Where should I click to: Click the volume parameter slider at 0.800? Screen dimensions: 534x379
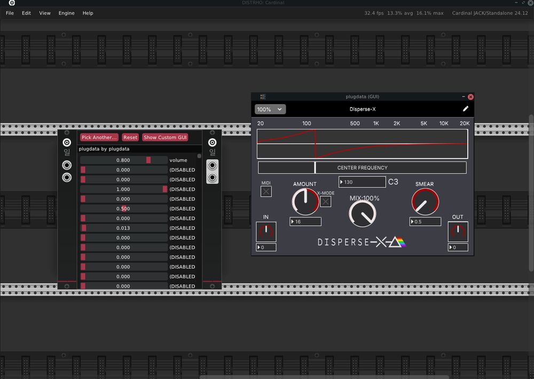pyautogui.click(x=124, y=160)
